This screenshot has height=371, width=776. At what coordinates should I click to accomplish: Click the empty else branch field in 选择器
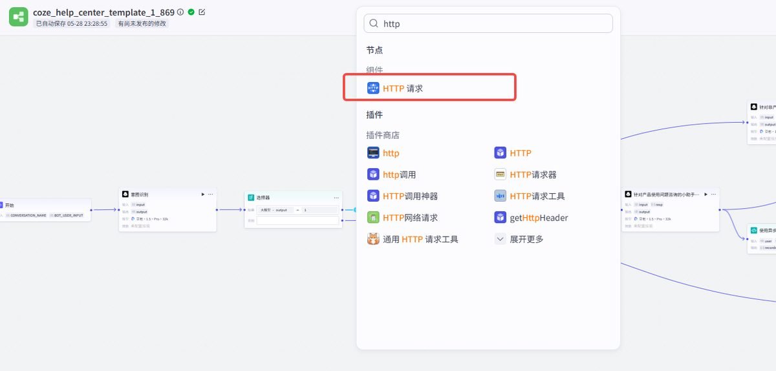297,220
